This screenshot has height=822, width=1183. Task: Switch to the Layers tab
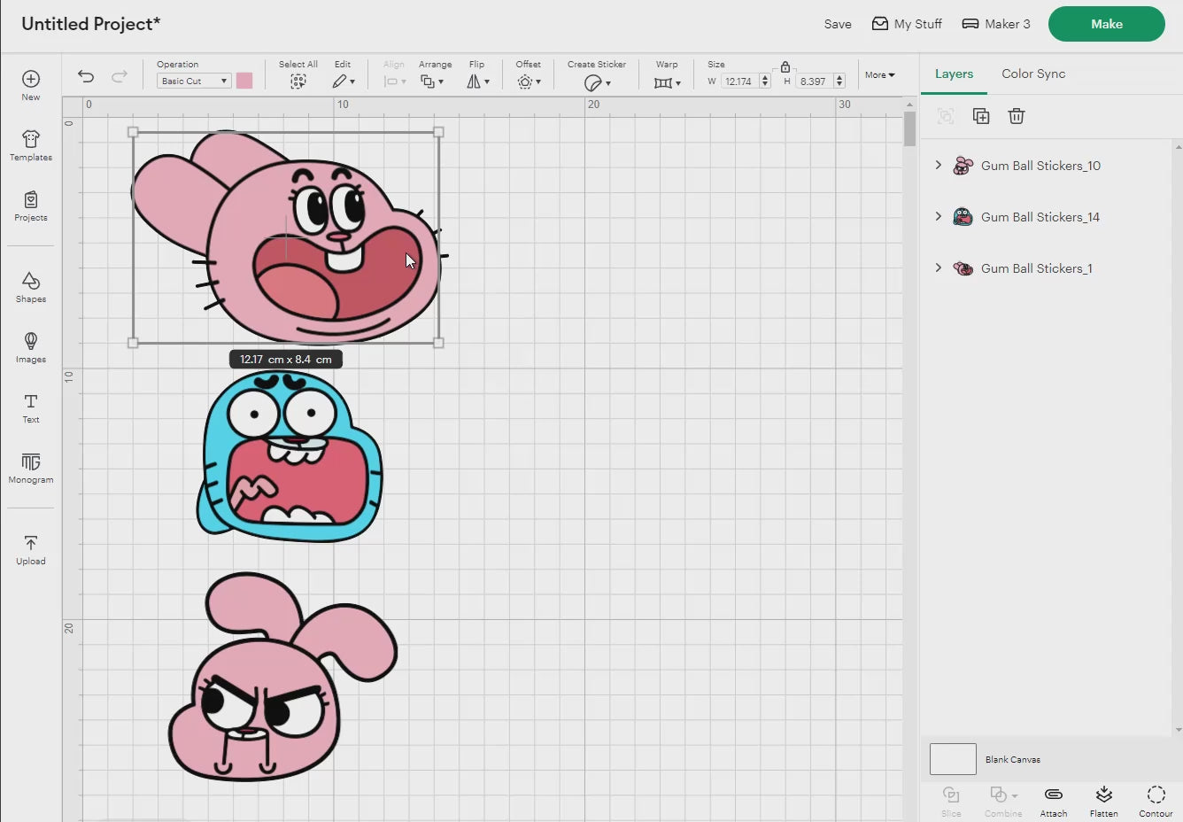pyautogui.click(x=954, y=74)
